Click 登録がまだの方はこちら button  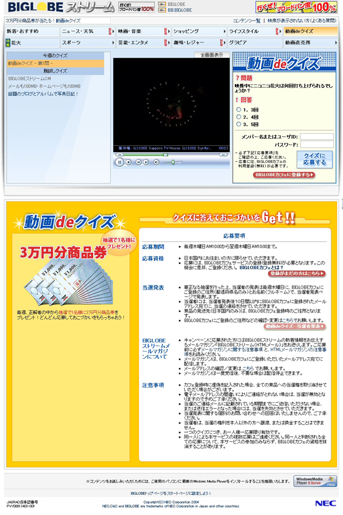tap(297, 274)
